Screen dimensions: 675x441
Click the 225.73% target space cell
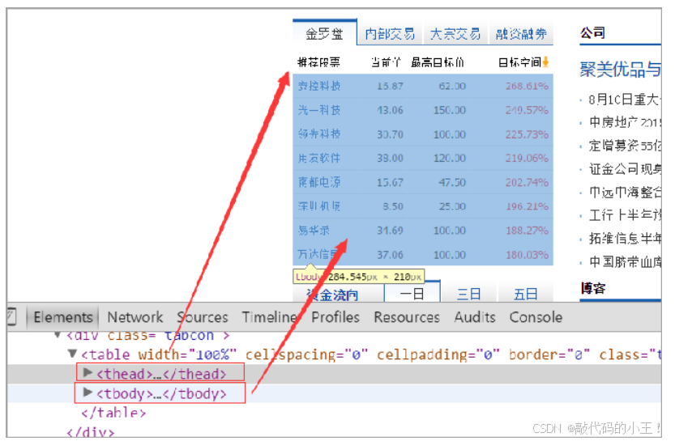click(527, 134)
